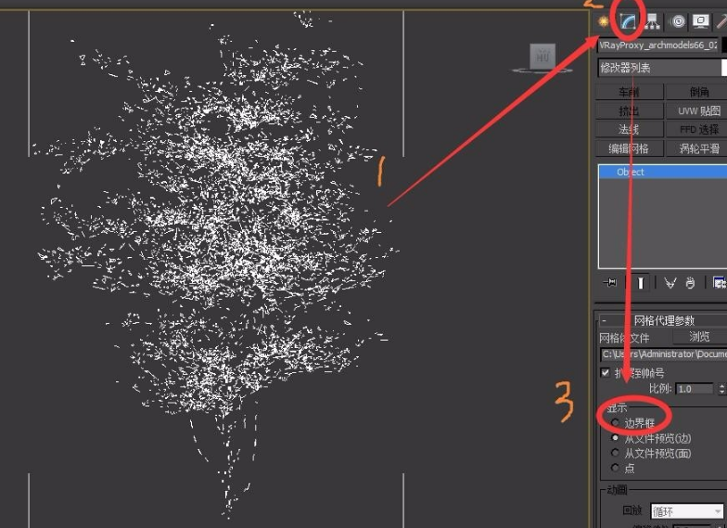Click the Pin Stack icon
727x528 pixels.
pyautogui.click(x=610, y=282)
